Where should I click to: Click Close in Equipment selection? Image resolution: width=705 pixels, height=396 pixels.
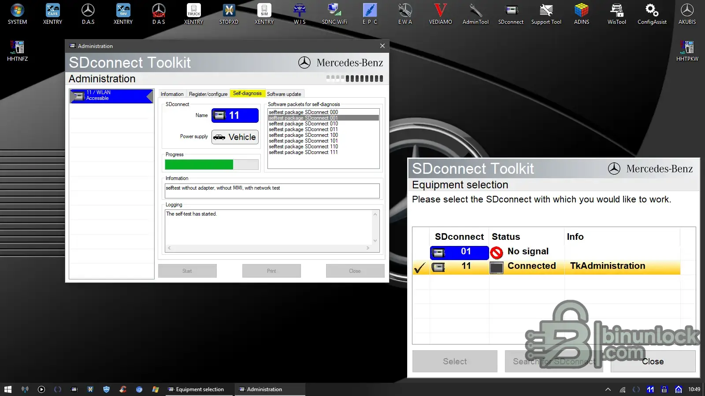pyautogui.click(x=653, y=361)
